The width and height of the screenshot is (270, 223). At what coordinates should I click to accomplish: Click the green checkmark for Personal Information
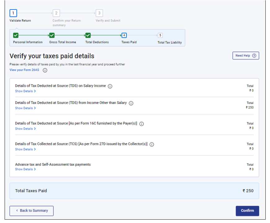pos(16,35)
